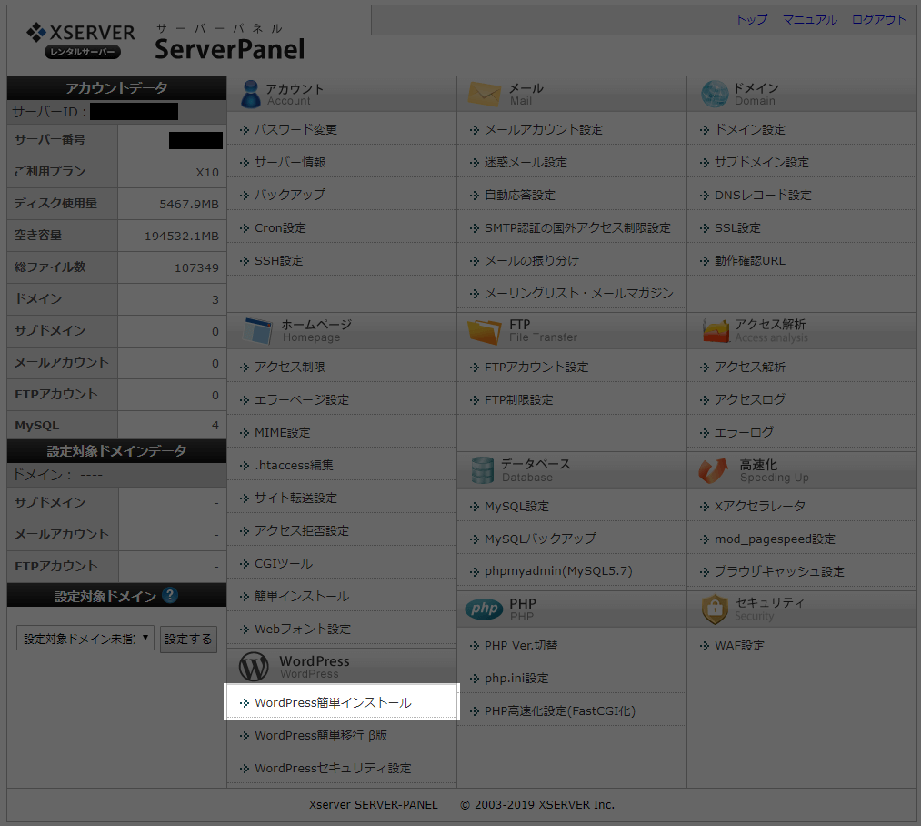Click ログアウト to log out
Screen dimensions: 921x826
point(878,19)
